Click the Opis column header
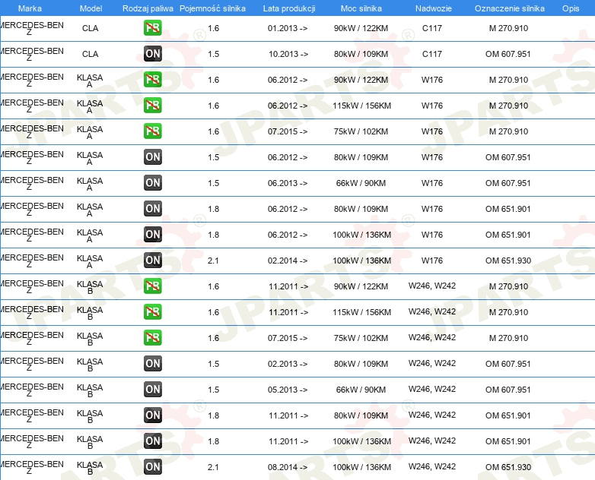The image size is (595, 480). pyautogui.click(x=570, y=8)
